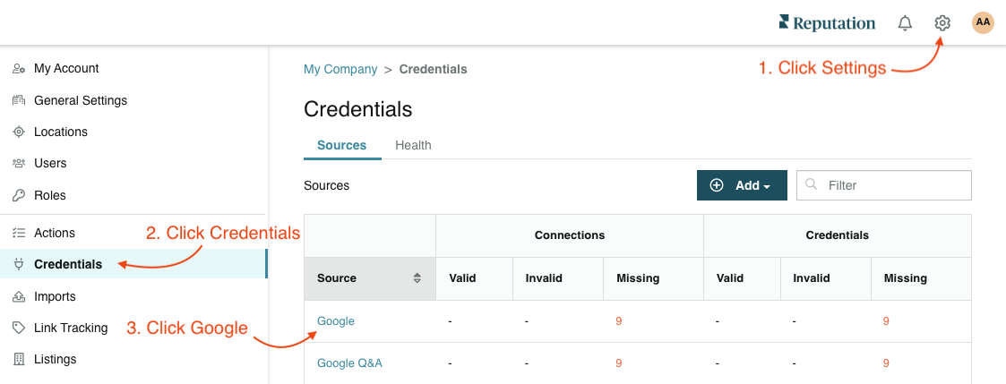Image resolution: width=1006 pixels, height=384 pixels.
Task: Open the Google source link
Action: (336, 321)
